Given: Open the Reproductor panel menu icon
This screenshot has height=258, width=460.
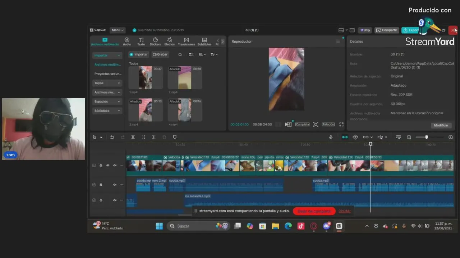Looking at the screenshot, I should [x=338, y=42].
